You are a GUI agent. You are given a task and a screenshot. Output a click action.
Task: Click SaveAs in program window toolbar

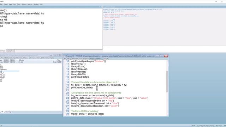81,59
